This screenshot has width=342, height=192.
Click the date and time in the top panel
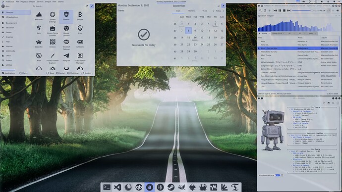171,1
